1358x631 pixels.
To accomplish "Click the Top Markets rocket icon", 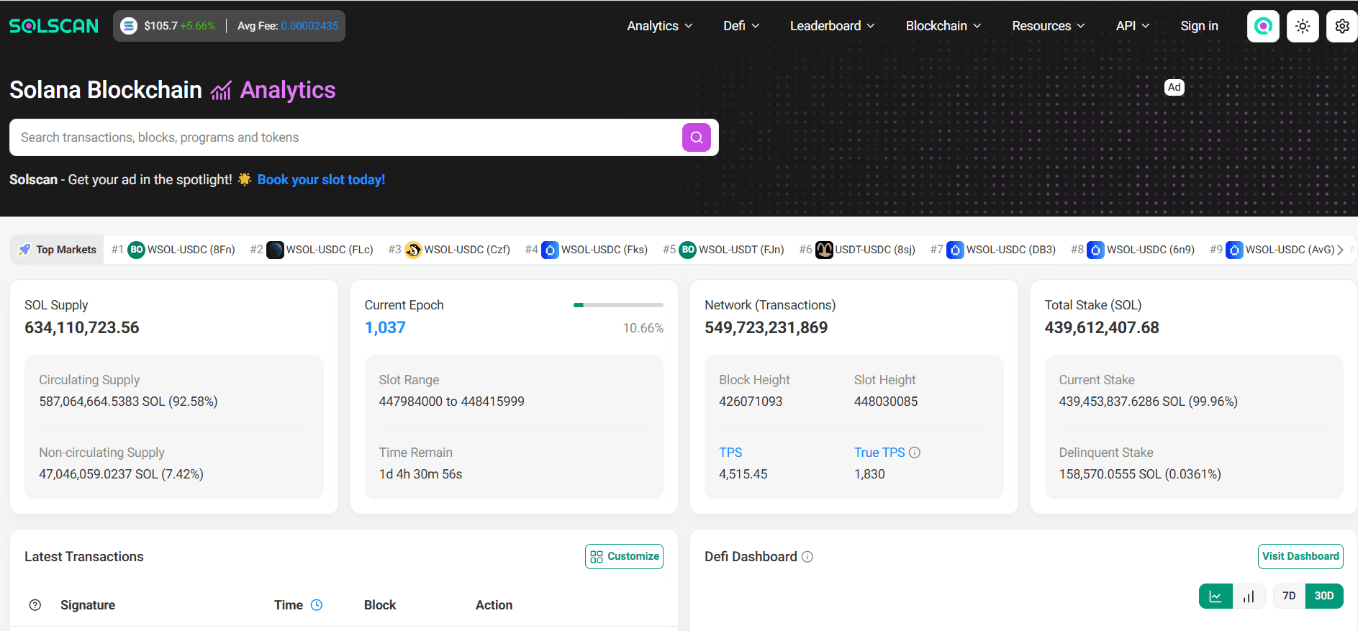I will click(24, 250).
